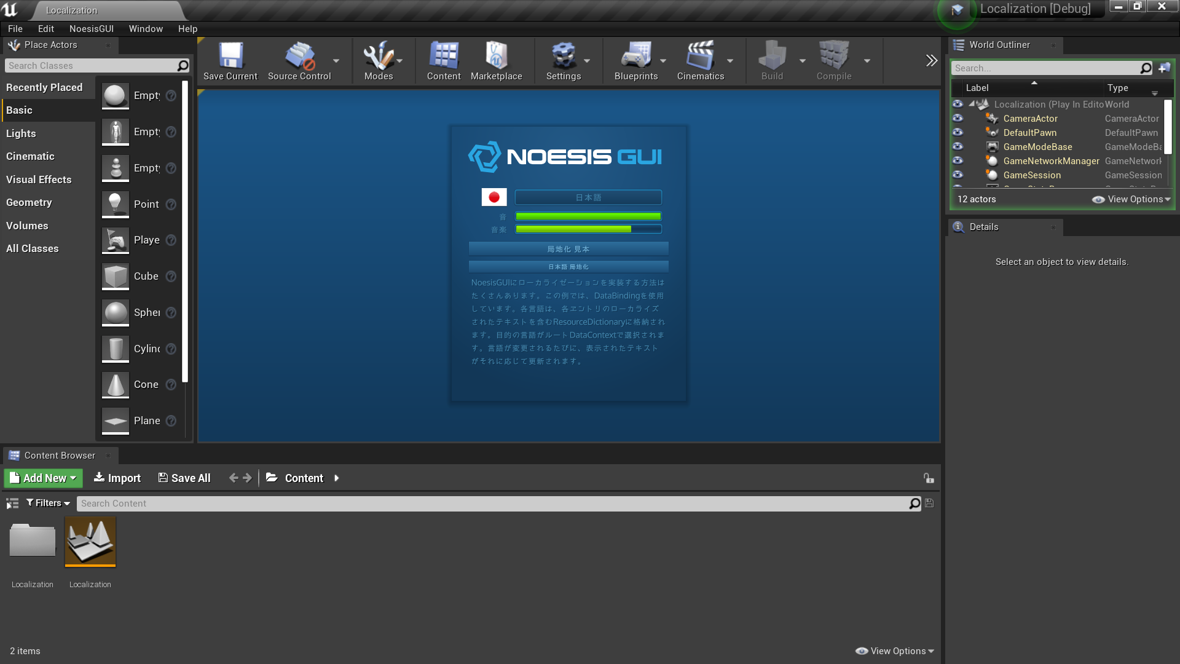Select the Localization level asset thumbnail
The height and width of the screenshot is (664, 1180).
(x=90, y=542)
